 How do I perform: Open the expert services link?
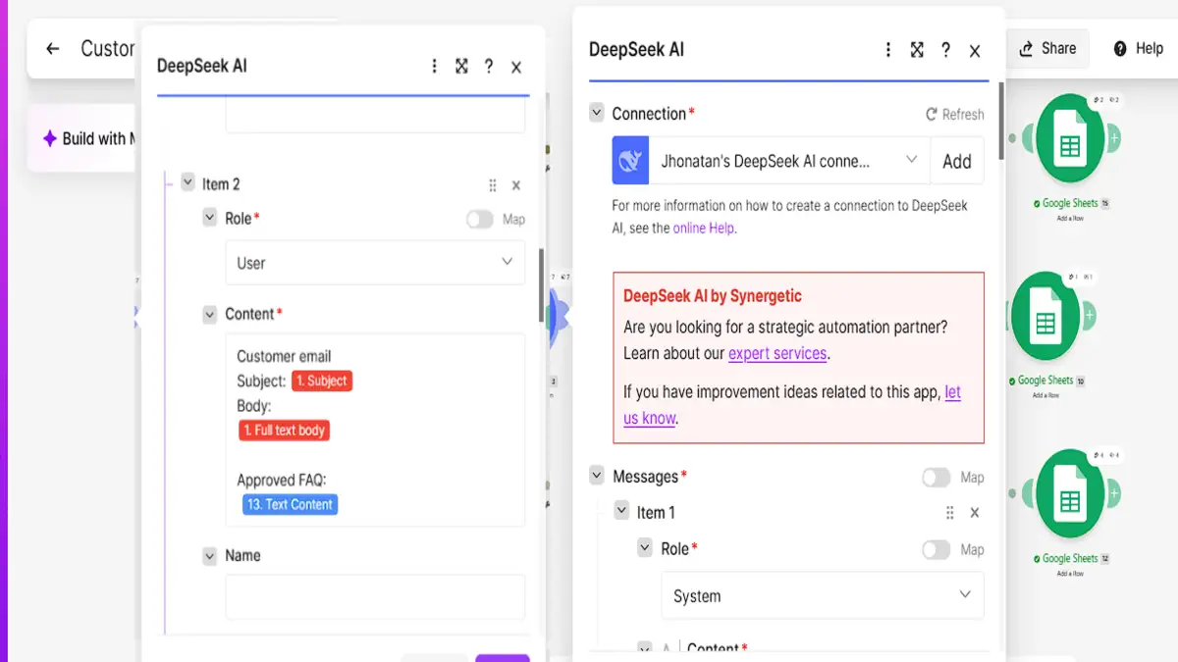[777, 353]
